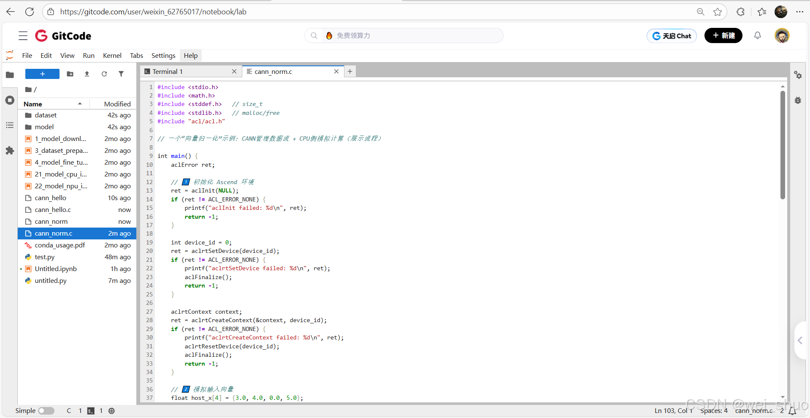Click the GitCode logo
This screenshot has height=418, width=810.
point(63,36)
